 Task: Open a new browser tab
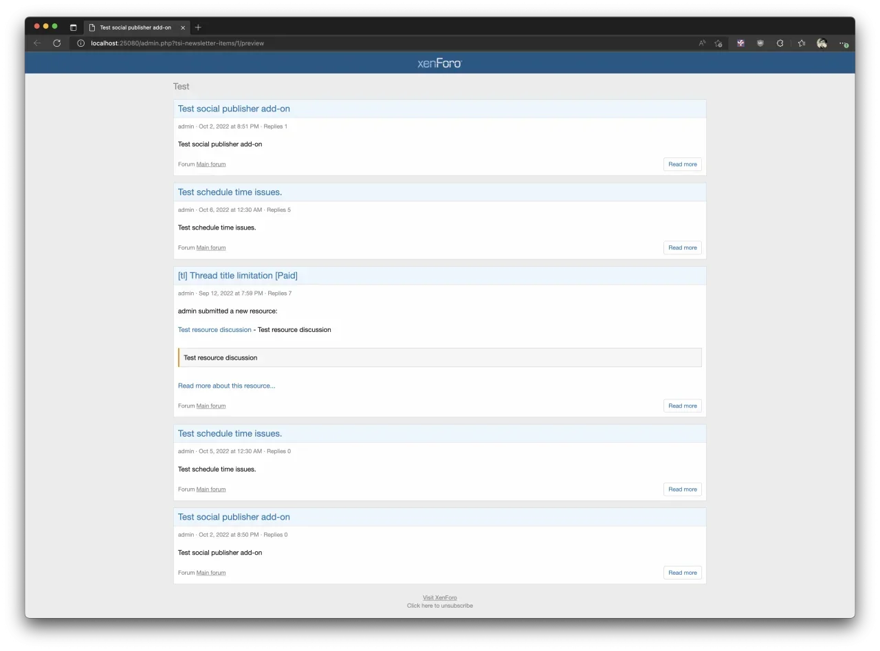198,27
